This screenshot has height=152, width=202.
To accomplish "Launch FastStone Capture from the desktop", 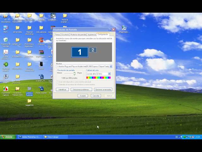I will click(6, 91).
